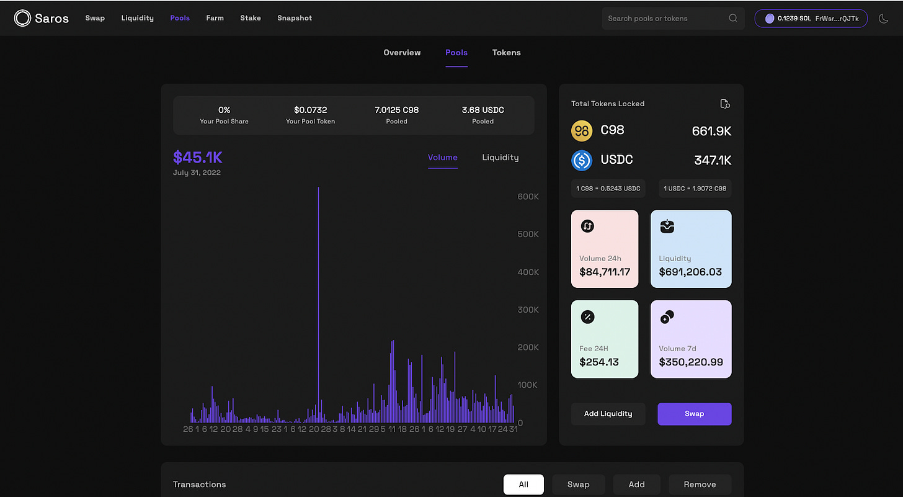Click the $350,220.99 volume value
Viewport: 903px width, 497px height.
pos(691,362)
